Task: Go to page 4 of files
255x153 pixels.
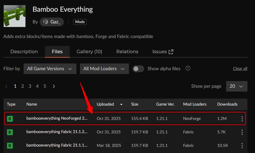Action: pyautogui.click(x=37, y=86)
